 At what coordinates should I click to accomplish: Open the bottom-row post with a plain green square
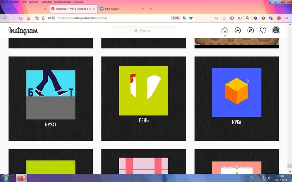point(51,161)
